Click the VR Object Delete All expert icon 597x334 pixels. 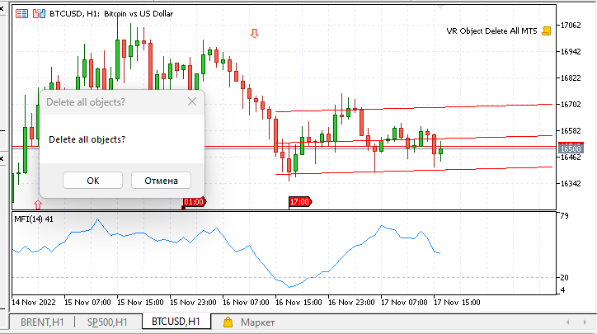coord(546,31)
